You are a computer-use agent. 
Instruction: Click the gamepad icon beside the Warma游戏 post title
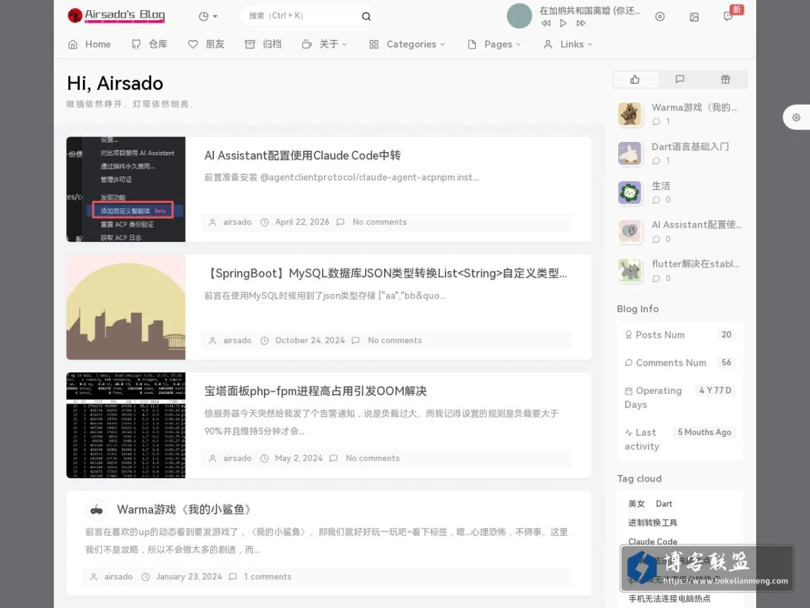[x=97, y=509]
